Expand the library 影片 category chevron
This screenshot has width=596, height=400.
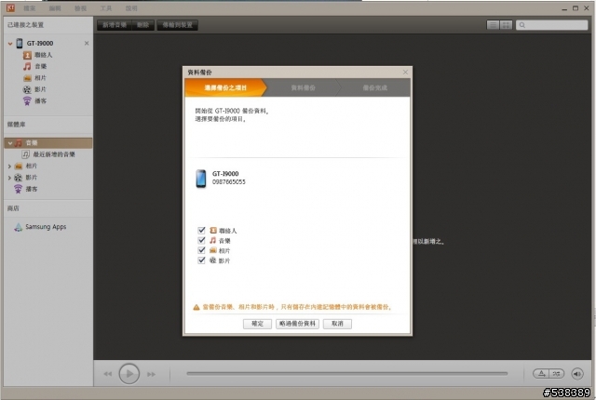pyautogui.click(x=9, y=178)
